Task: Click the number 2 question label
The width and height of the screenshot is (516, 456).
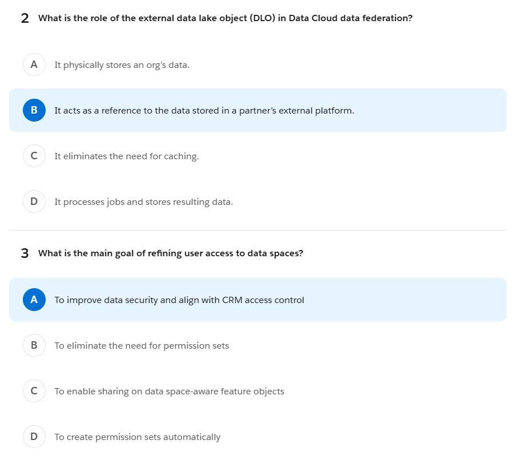Action: [x=25, y=18]
